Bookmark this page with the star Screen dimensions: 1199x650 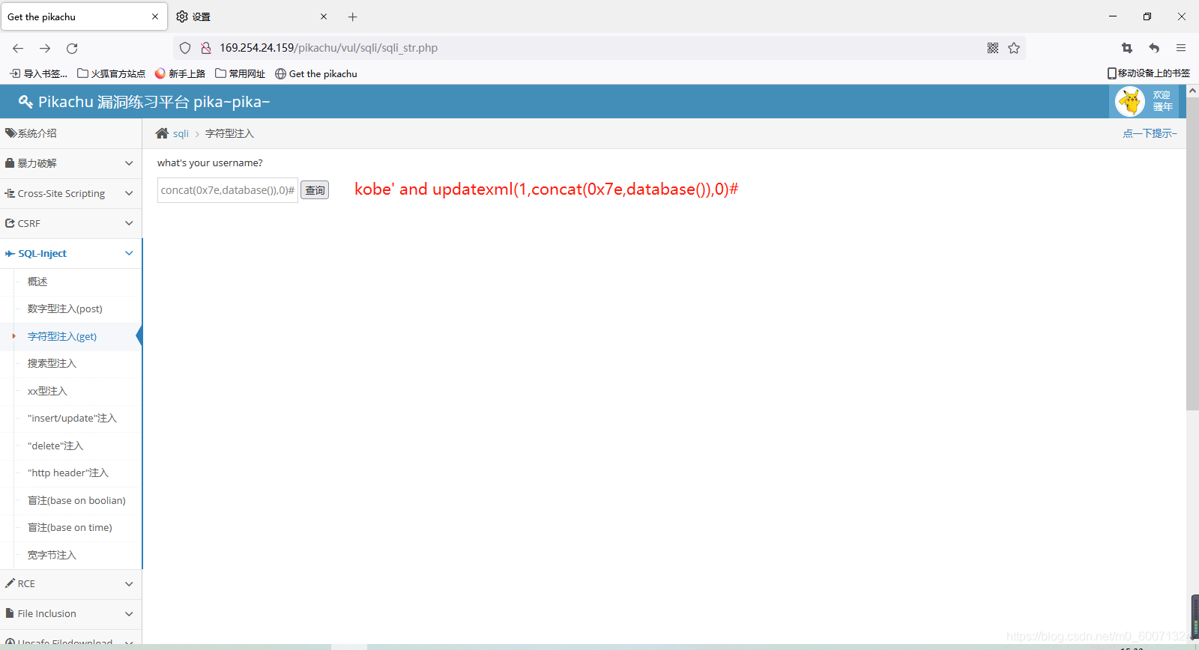tap(1014, 48)
